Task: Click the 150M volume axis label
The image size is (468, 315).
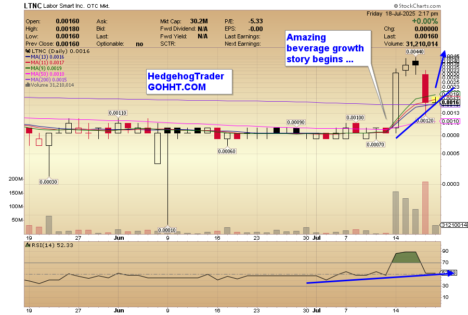Action: 16,193
